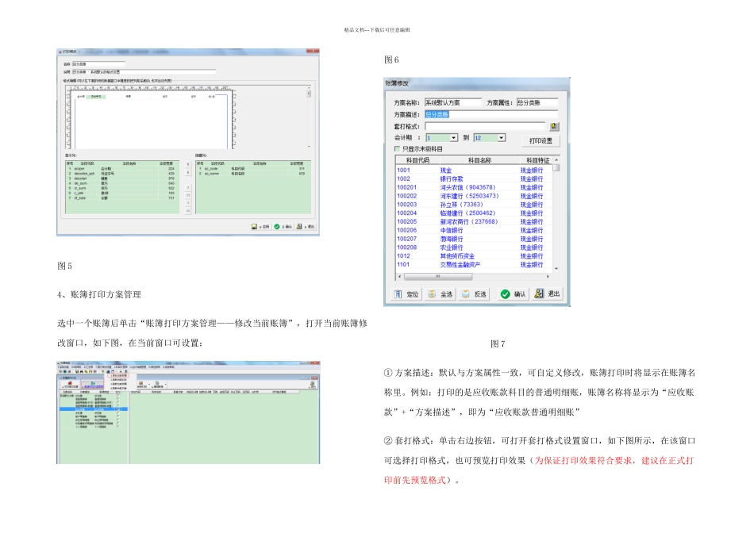Click the 打印设置 button

point(541,141)
